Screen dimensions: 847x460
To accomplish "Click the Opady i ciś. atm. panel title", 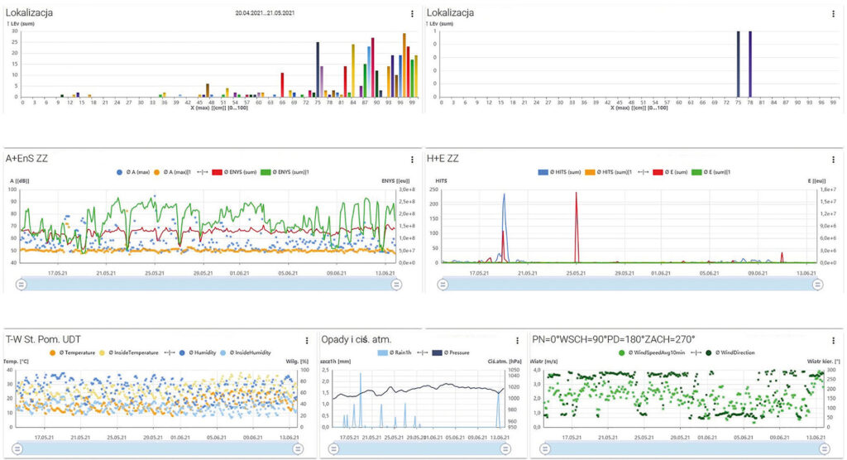I will [x=356, y=339].
